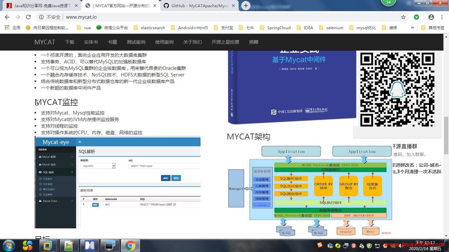Open the 下载 navigation item
Image resolution: width=449 pixels, height=252 pixels.
(x=70, y=42)
